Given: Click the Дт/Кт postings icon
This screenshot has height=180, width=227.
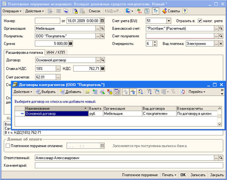Looking at the screenshot, I should pyautogui.click(x=139, y=11).
